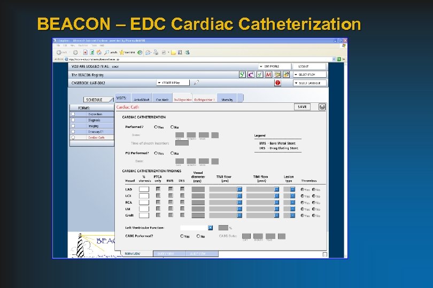Click the second green S icon before M
The image size is (433, 288).
click(x=260, y=75)
